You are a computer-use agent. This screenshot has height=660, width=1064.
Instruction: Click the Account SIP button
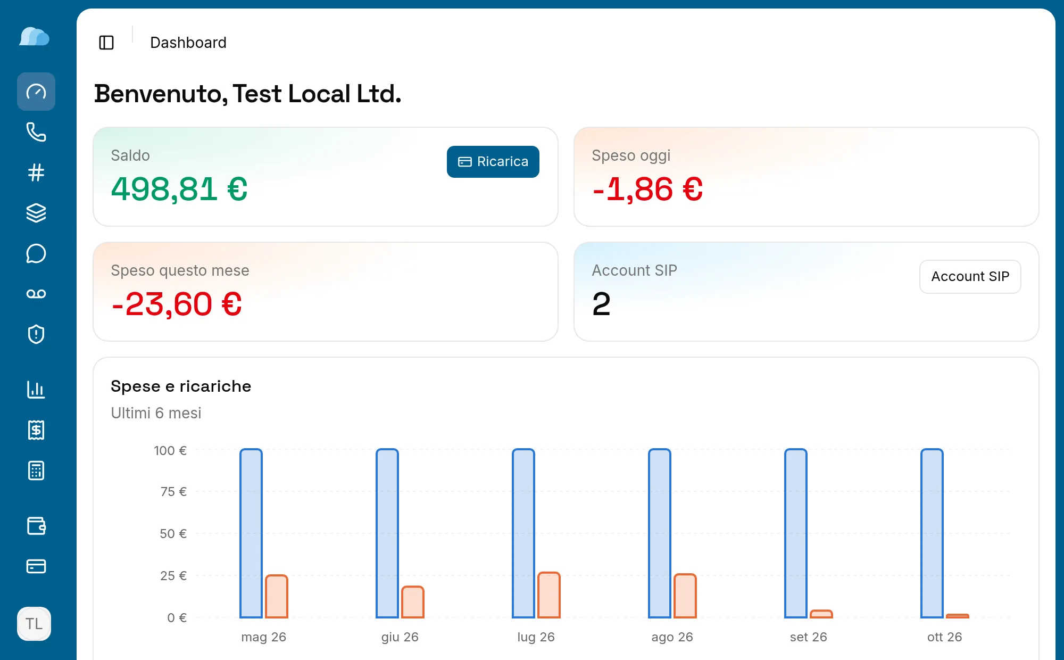tap(970, 277)
